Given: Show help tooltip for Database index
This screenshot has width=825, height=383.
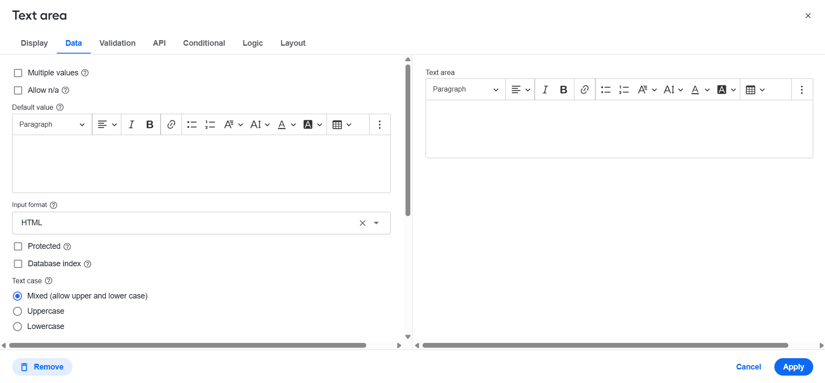Looking at the screenshot, I should (88, 264).
